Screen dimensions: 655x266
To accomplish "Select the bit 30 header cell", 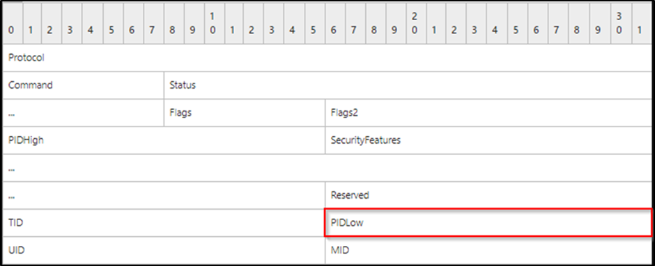I will point(619,24).
